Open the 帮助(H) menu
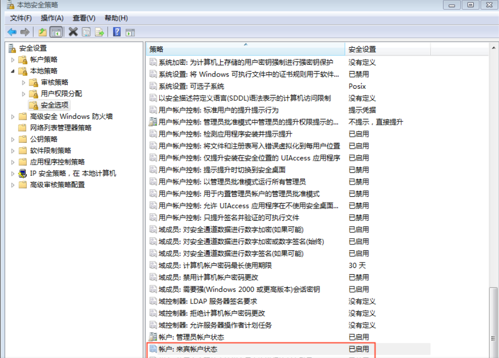The width and height of the screenshot is (499, 358). coord(116,18)
